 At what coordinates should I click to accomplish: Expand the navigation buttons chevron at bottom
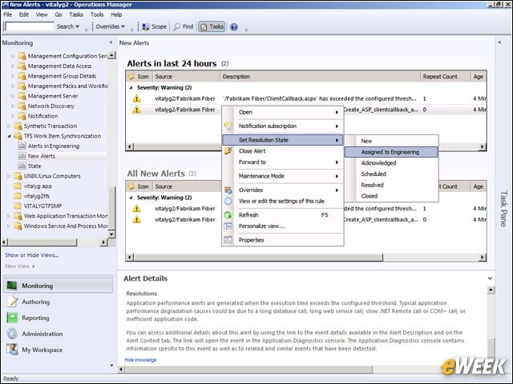point(111,366)
